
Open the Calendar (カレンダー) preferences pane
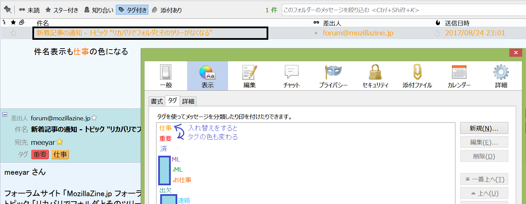click(x=459, y=75)
